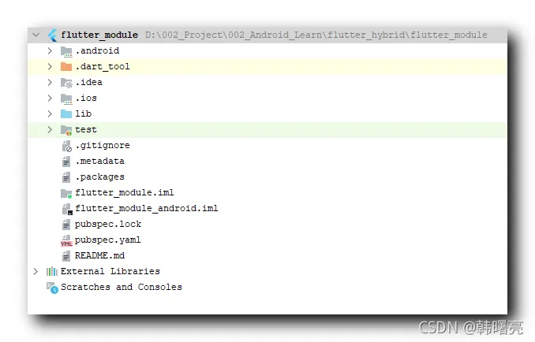The width and height of the screenshot is (535, 342).
Task: Expand the .dart_tool folder
Action: coord(50,66)
